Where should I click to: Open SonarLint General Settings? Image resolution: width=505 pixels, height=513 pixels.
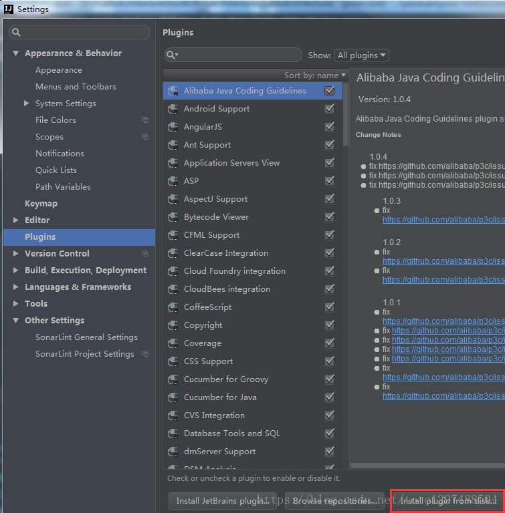coord(86,337)
